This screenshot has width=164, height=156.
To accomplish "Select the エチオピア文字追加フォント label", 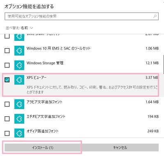I will click(46, 116).
